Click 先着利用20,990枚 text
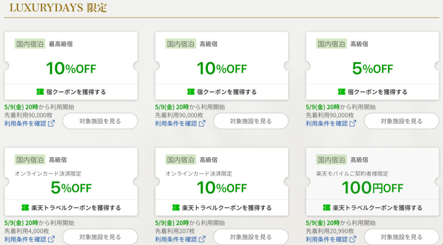 [330, 231]
